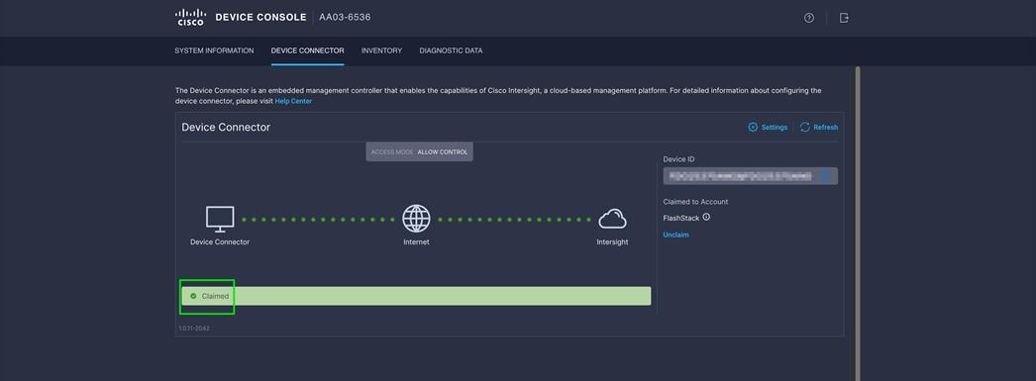This screenshot has height=381, width=1036.
Task: Click the green check icon beside Claimed
Action: 193,296
